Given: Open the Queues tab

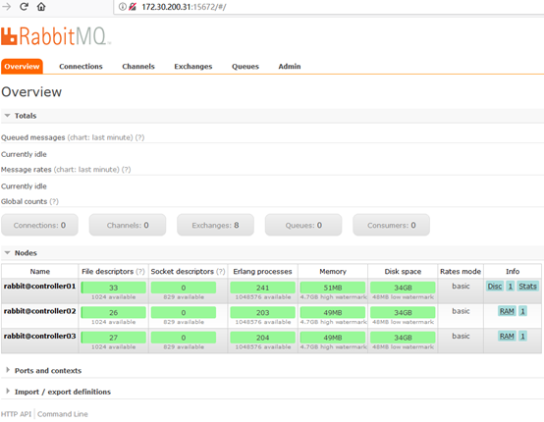Looking at the screenshot, I should pos(245,66).
